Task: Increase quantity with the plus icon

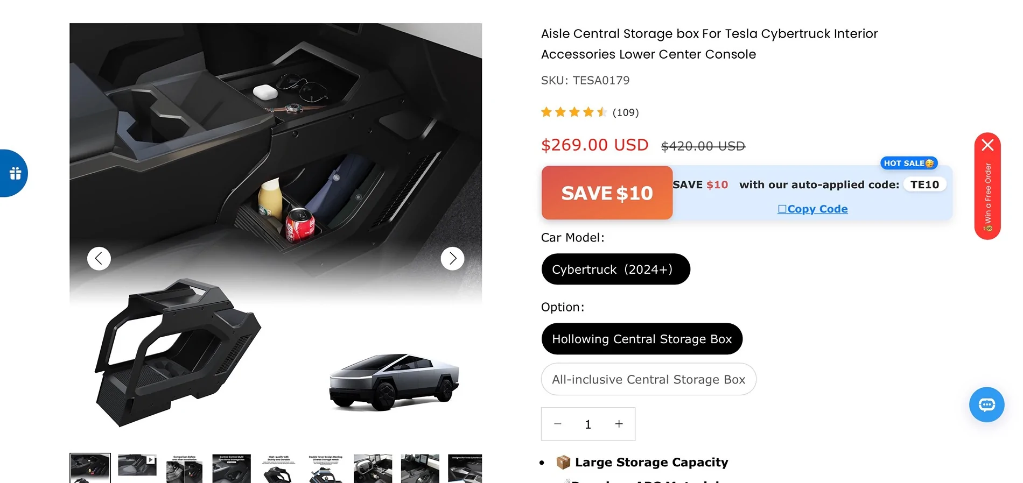Action: pos(619,424)
